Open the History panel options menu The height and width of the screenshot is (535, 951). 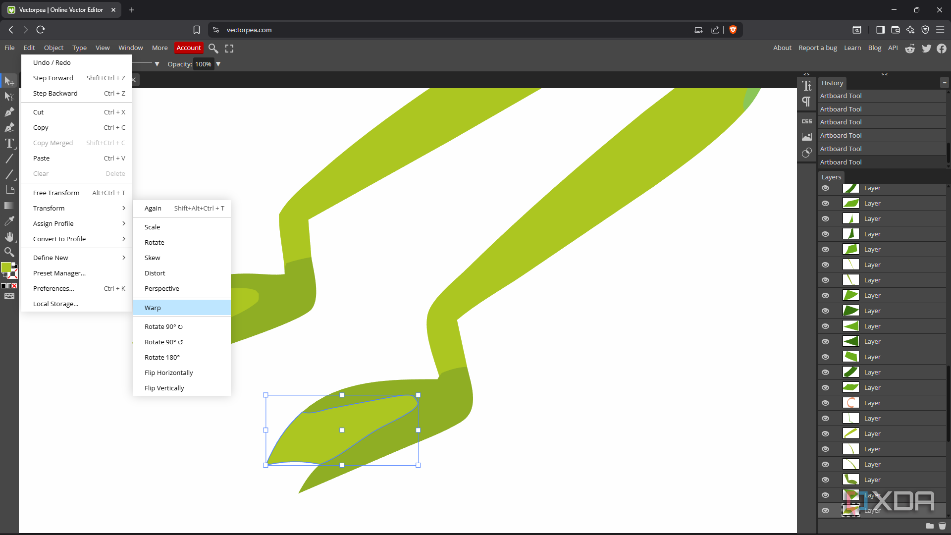coord(944,83)
